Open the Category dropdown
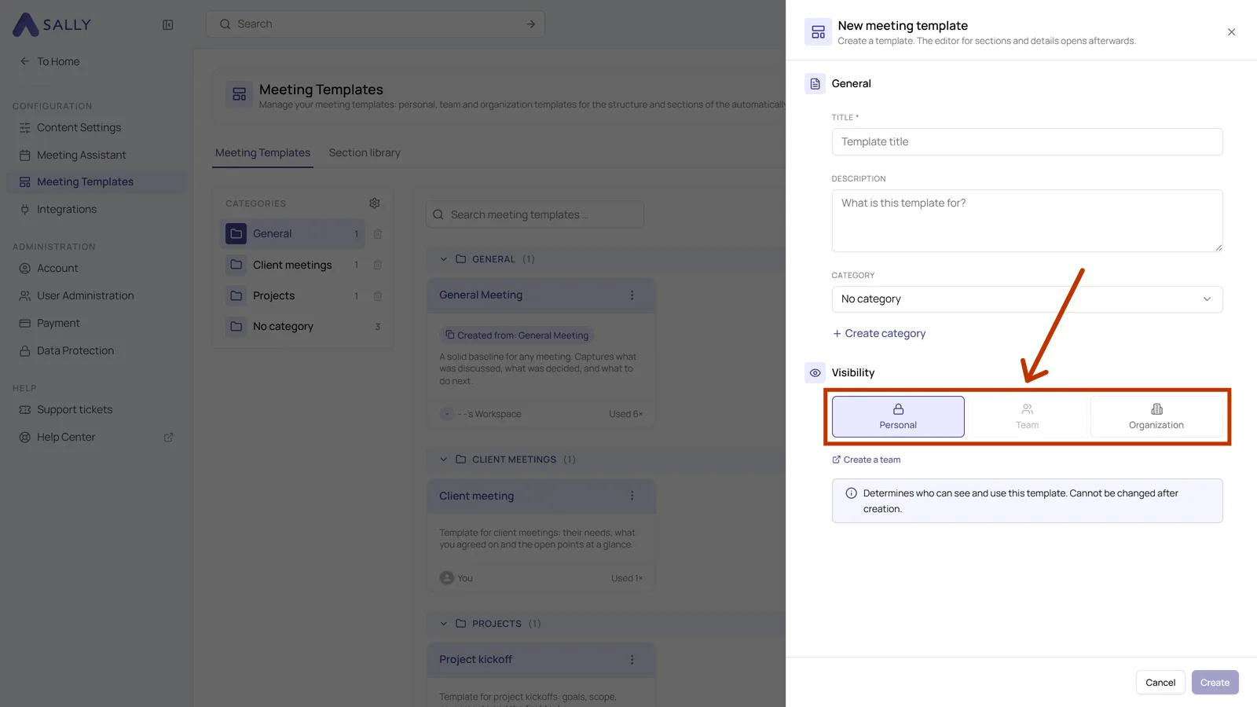This screenshot has height=707, width=1257. coord(1027,299)
